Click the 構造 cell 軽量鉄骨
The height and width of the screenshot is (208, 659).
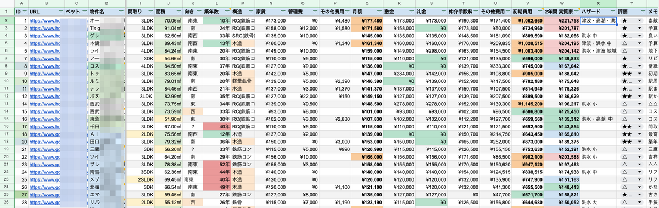coord(243,81)
